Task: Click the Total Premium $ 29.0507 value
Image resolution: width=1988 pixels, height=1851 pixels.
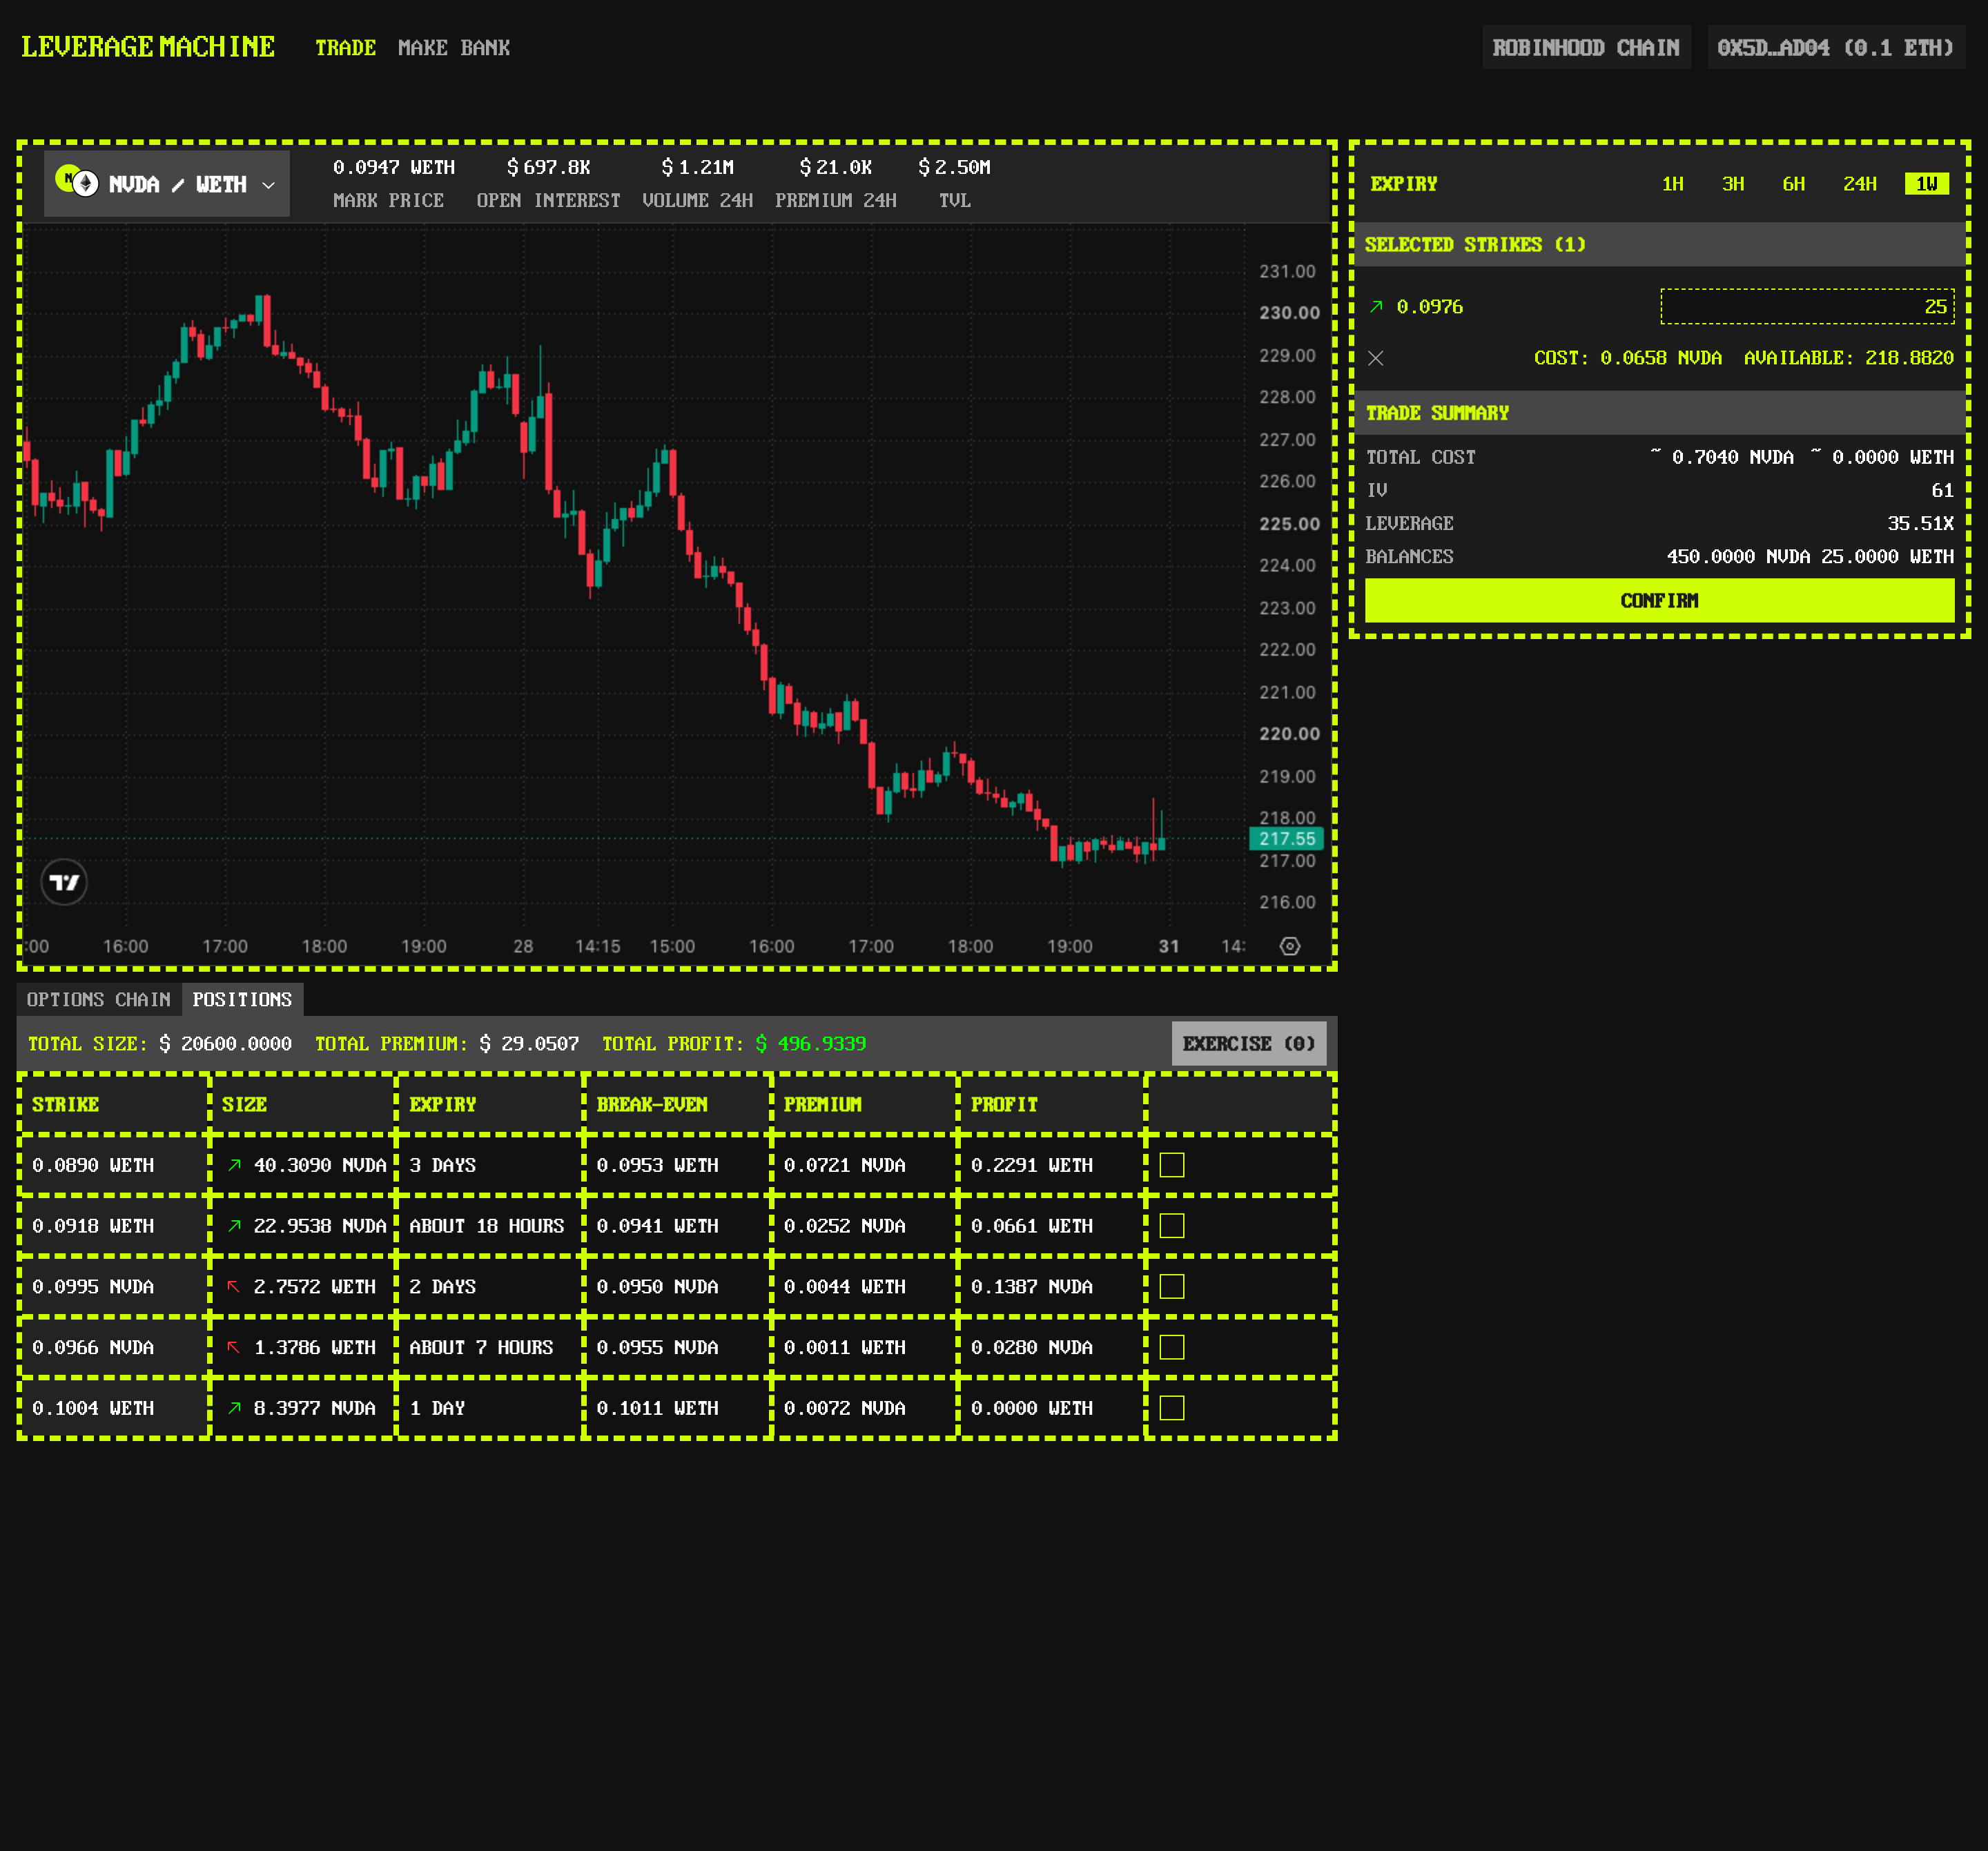Action: [x=529, y=1044]
